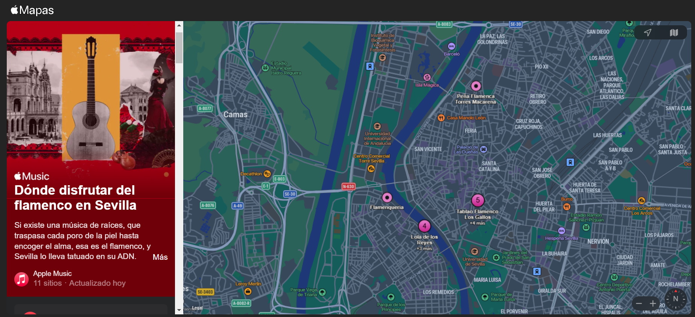
Task: Click the North compass control
Action: coord(676,299)
